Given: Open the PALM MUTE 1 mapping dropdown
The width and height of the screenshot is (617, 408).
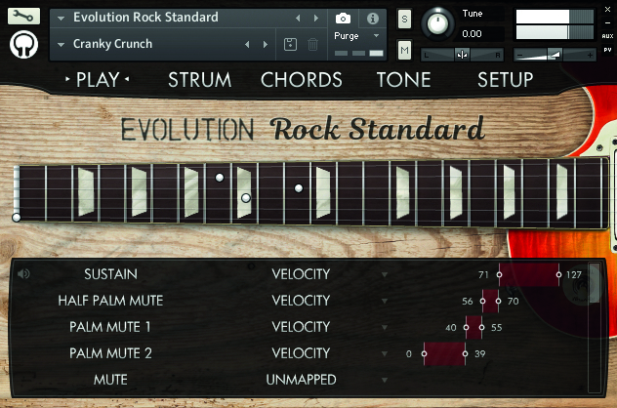Looking at the screenshot, I should [x=385, y=327].
